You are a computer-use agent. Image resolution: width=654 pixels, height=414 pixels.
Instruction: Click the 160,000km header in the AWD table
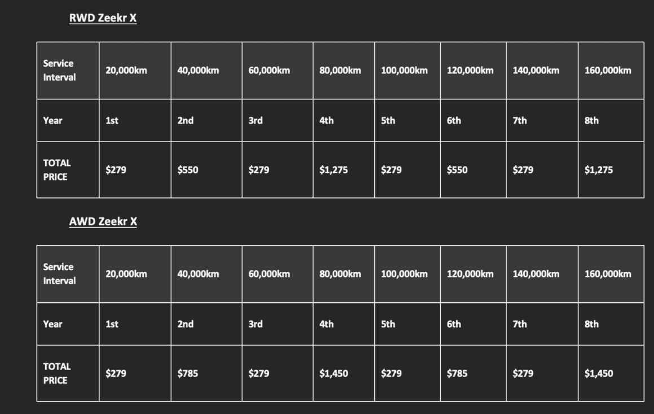tap(608, 274)
